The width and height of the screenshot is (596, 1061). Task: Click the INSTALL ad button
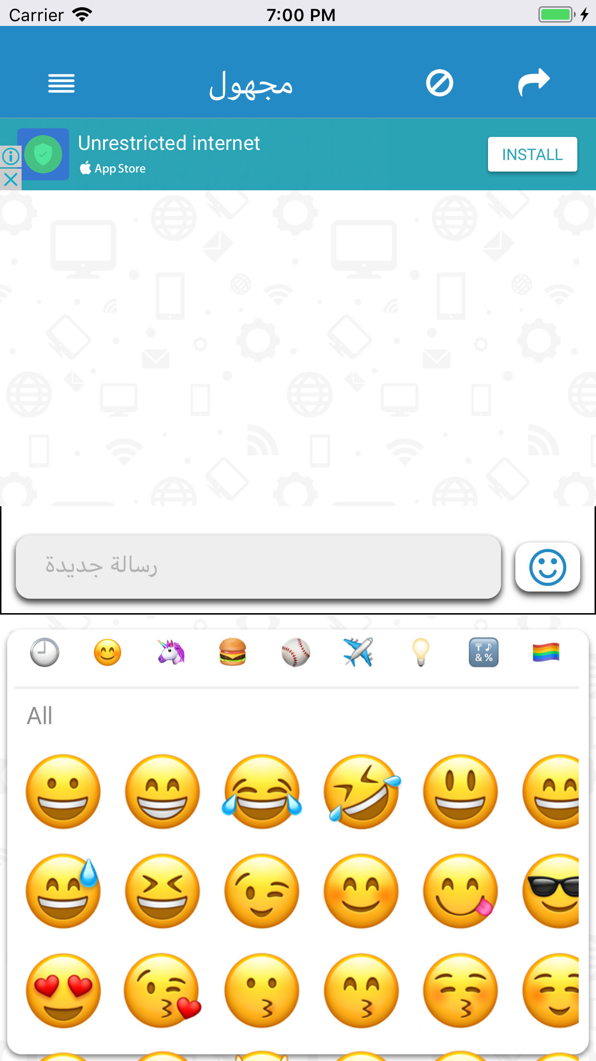532,154
